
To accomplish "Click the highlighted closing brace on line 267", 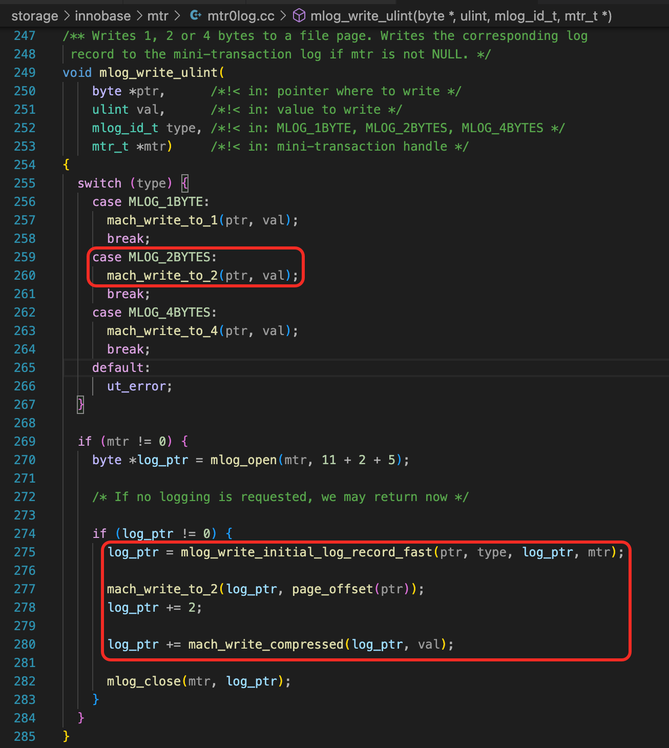I will click(x=80, y=405).
